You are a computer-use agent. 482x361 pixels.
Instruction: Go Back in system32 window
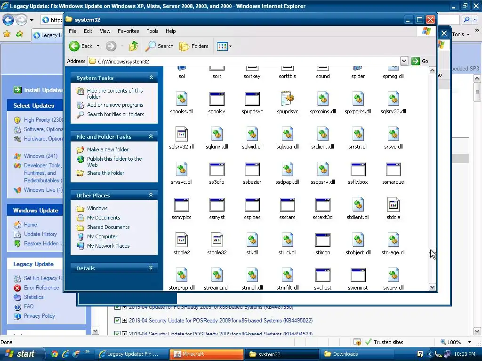[x=80, y=46]
